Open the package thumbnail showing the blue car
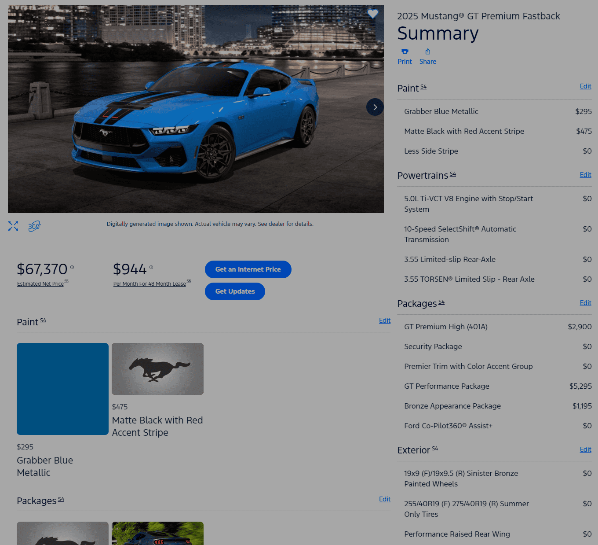The height and width of the screenshot is (545, 598). pos(157,533)
